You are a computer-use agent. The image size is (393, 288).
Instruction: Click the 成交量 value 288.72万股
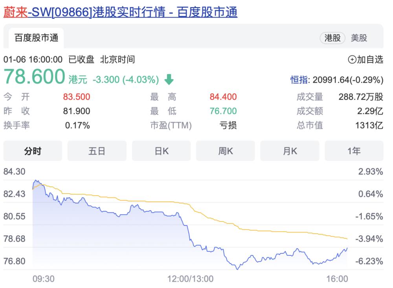[361, 97]
